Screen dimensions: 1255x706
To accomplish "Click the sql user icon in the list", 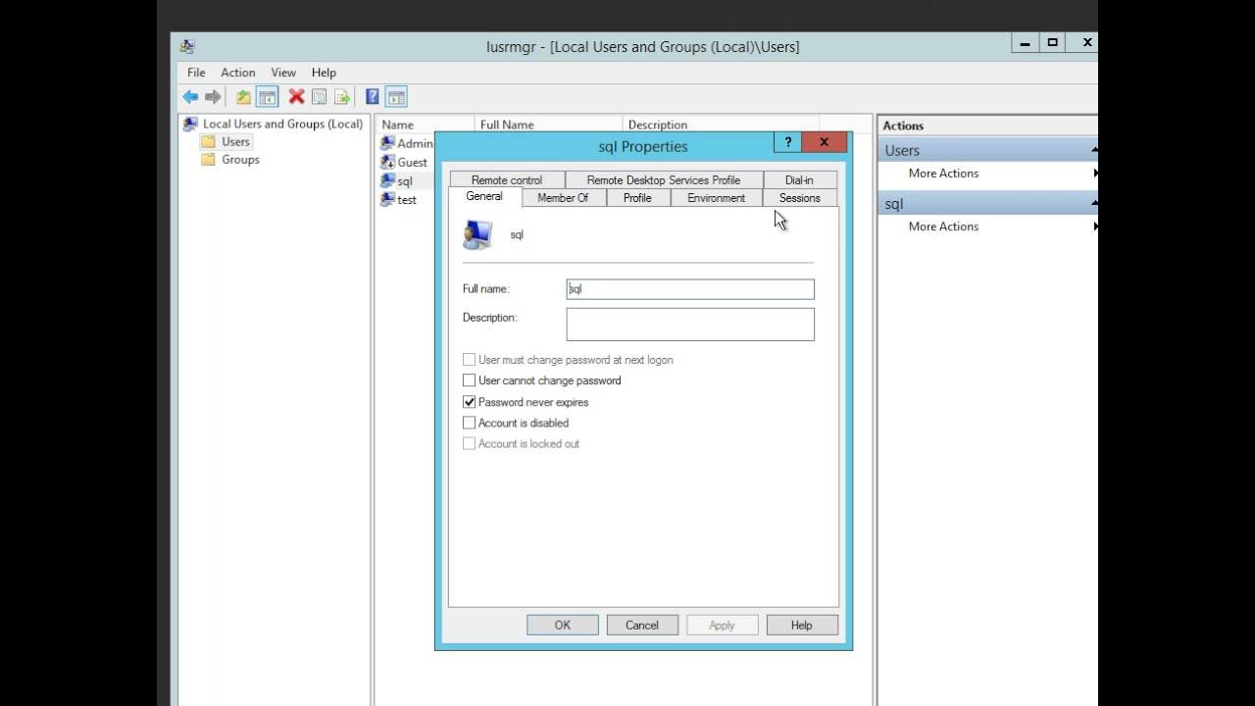I will (387, 180).
